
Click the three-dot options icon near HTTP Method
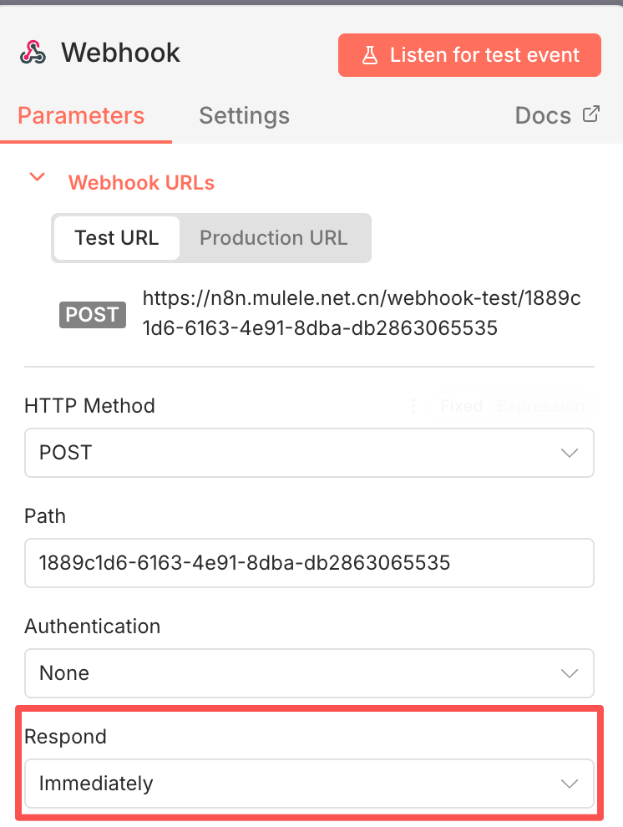tap(413, 406)
